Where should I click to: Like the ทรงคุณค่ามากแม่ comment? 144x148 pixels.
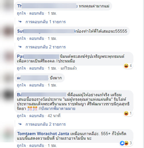click(21, 13)
